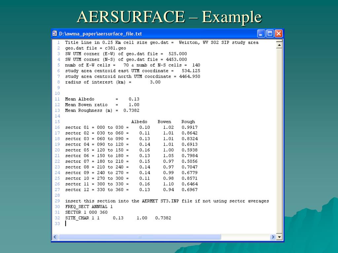This screenshot has width=338, height=253.
Task: Click the Bowen value 1.05 for sector 06
Action: coord(168,156)
